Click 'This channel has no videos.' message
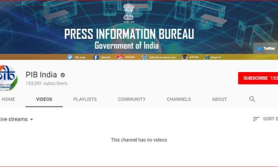Screen dimensions: 278x167 pyautogui.click(x=139, y=140)
